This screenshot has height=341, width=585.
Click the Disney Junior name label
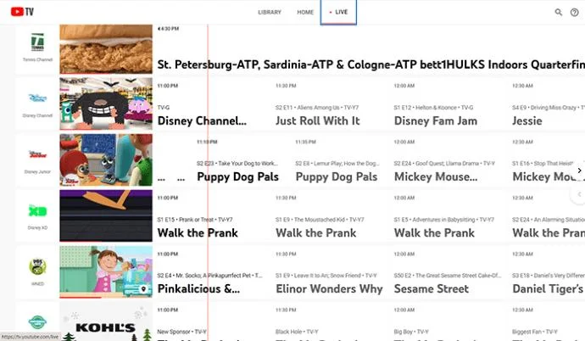[37, 172]
